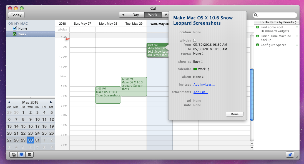Click the pushpin To Do list icon
The image size is (304, 164).
coord(290,155)
